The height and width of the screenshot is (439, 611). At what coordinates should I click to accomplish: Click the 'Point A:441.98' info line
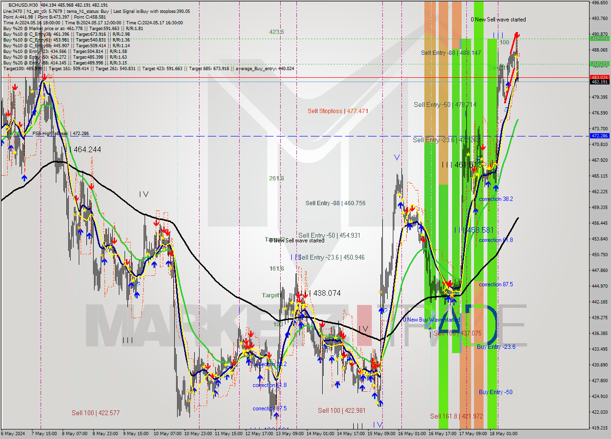(x=54, y=17)
